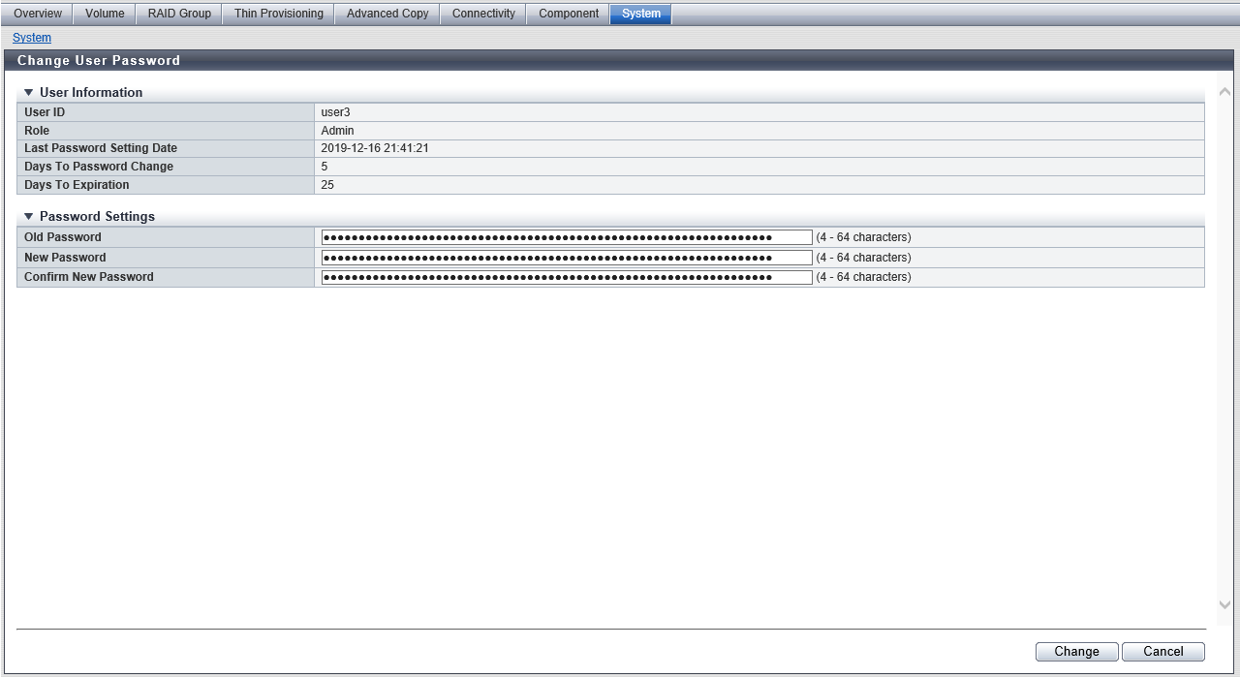The image size is (1240, 677).
Task: Open the Advanced Copy tab
Action: coord(387,14)
